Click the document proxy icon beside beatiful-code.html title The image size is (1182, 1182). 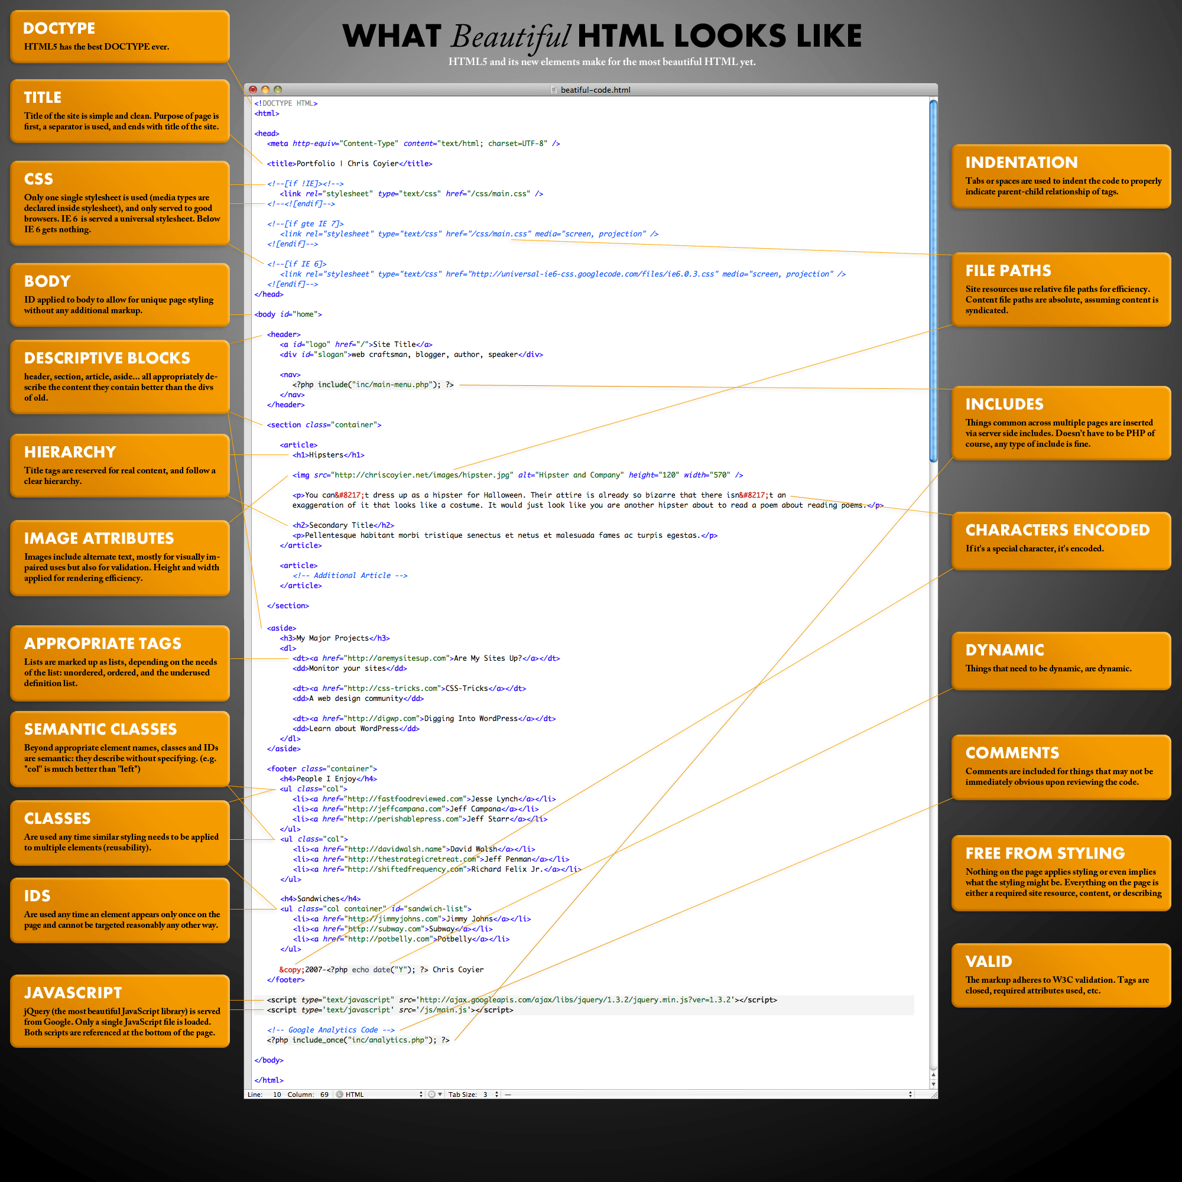tap(554, 90)
